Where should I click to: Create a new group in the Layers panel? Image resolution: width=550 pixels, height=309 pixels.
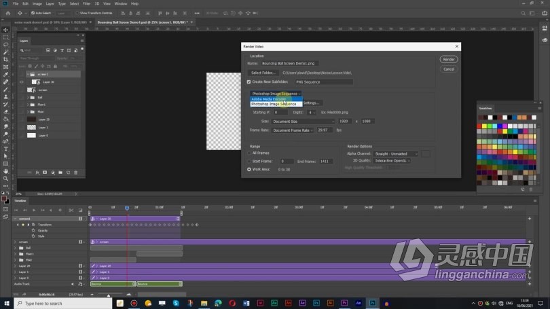pos(60,172)
